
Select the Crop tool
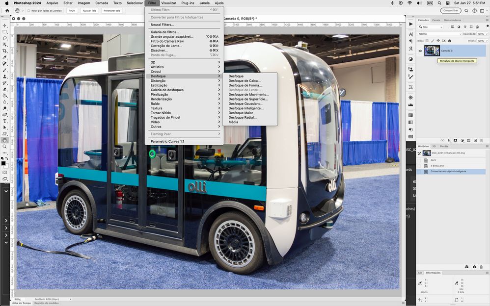pos(4,51)
